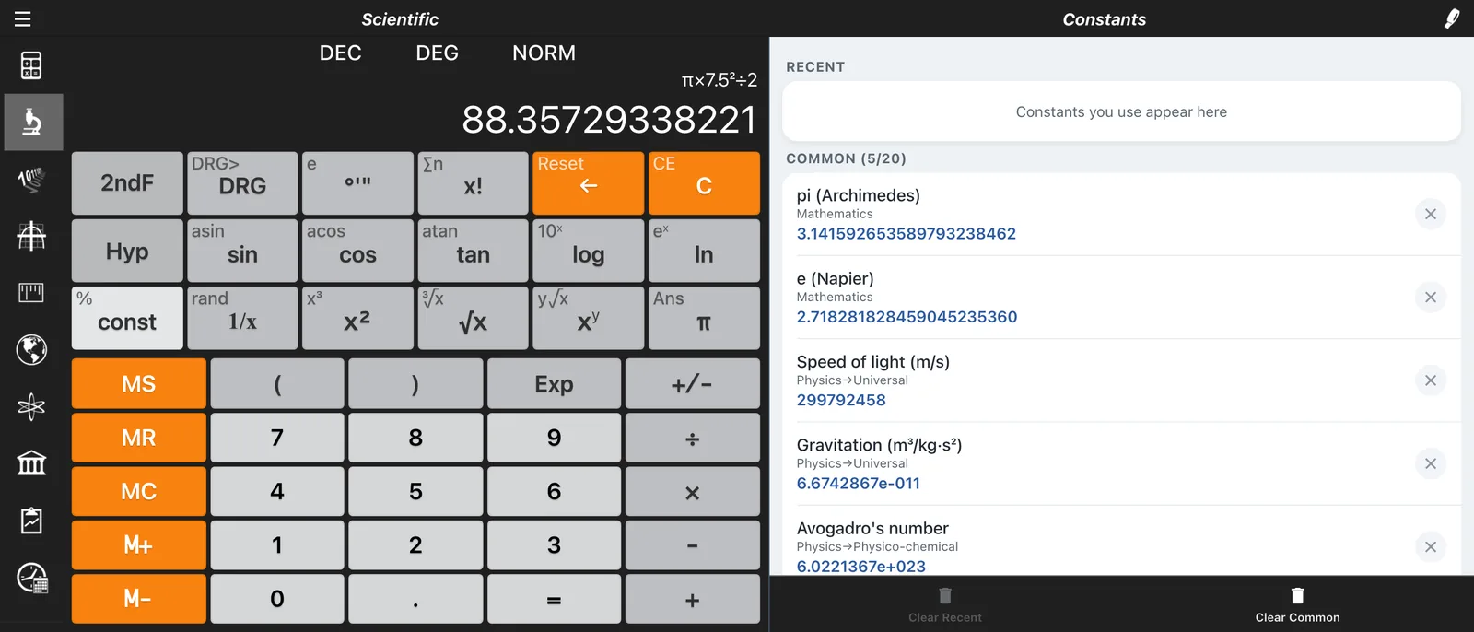Remove Speed of light constant with its X
This screenshot has height=632, width=1474.
click(1431, 380)
